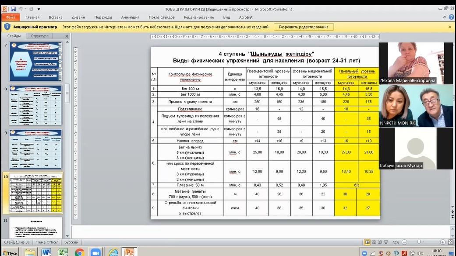This screenshot has height=256, width=456.
Task: Click the Normal view icon in status bar
Action: pos(368,242)
